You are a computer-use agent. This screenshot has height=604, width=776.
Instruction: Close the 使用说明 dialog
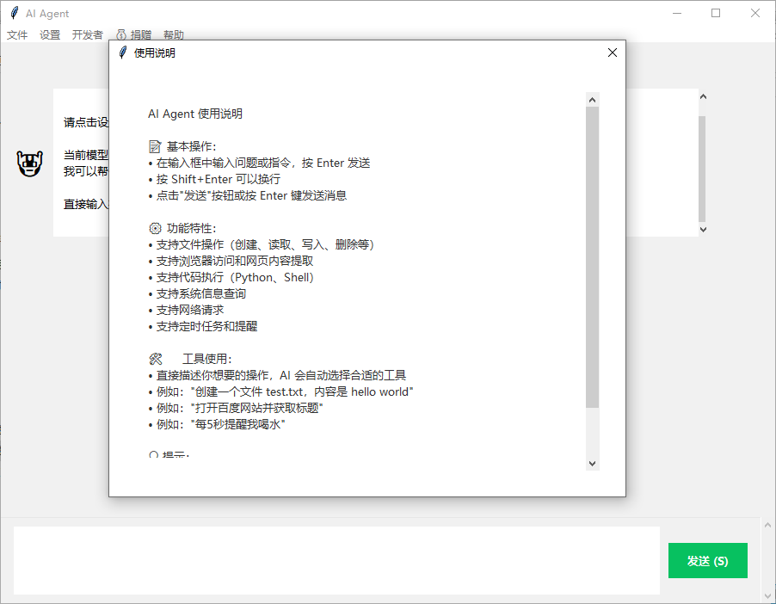coord(612,52)
